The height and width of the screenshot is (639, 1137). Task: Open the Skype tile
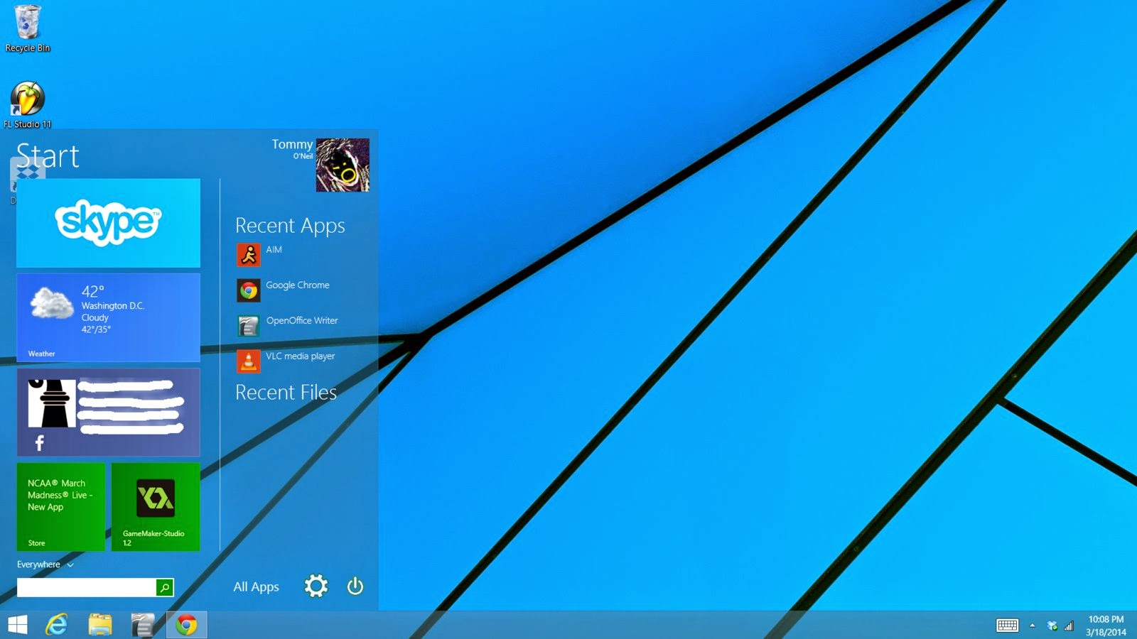[x=108, y=222]
